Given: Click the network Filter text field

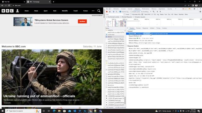Looking at the screenshot, I should pyautogui.click(x=114, y=14).
